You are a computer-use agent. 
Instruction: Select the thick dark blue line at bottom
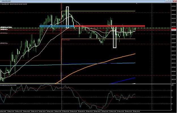pos(123,81)
